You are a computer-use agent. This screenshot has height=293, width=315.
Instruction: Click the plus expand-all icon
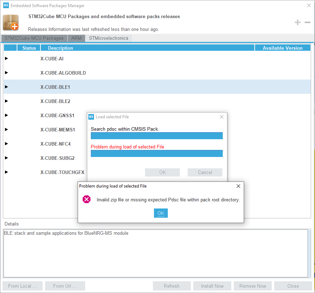[x=298, y=22]
